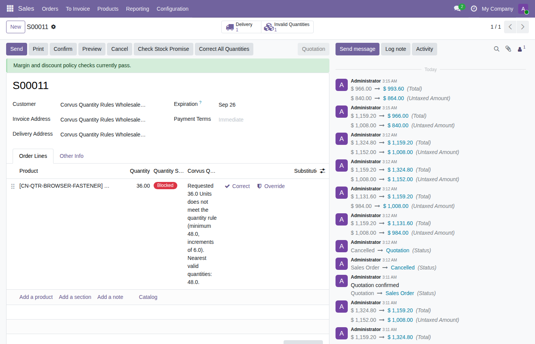
Task: Show followers with the person icon
Action: pos(521,49)
